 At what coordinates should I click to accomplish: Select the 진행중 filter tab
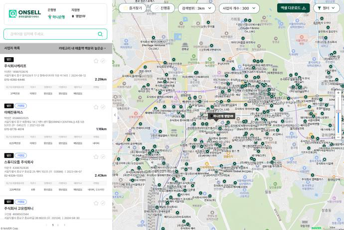pyautogui.click(x=163, y=8)
